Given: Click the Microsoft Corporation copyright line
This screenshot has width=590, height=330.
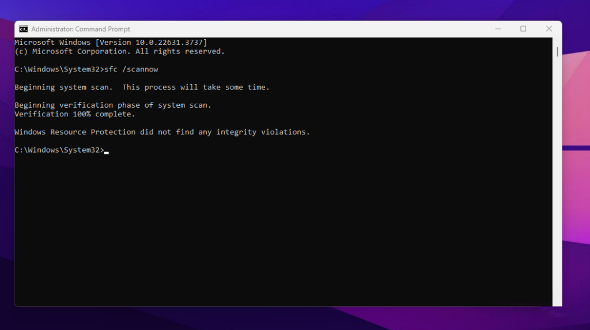Looking at the screenshot, I should pyautogui.click(x=119, y=51).
